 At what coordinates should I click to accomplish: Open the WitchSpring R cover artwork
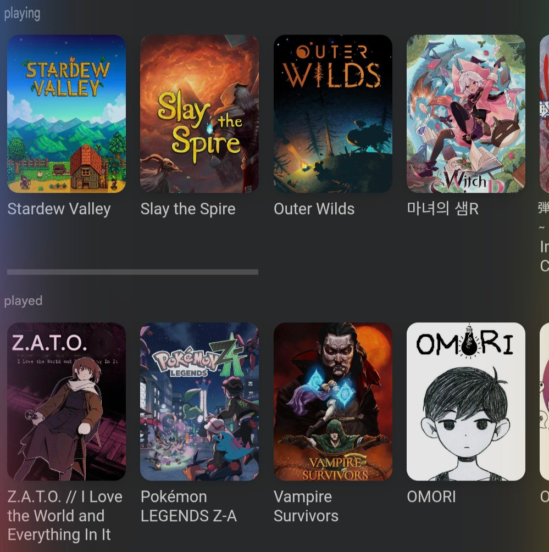pos(466,114)
